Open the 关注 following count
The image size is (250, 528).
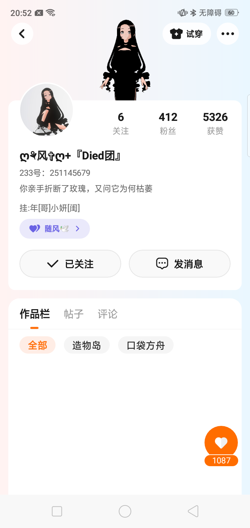point(121,123)
